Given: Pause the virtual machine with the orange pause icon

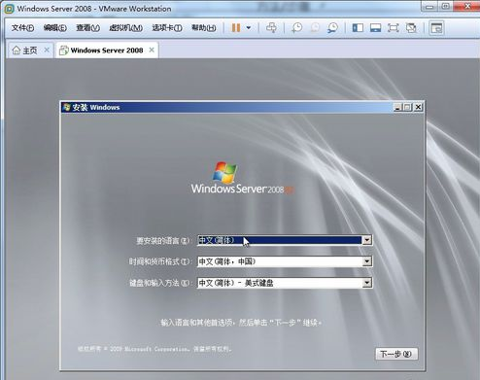Looking at the screenshot, I should pos(236,28).
